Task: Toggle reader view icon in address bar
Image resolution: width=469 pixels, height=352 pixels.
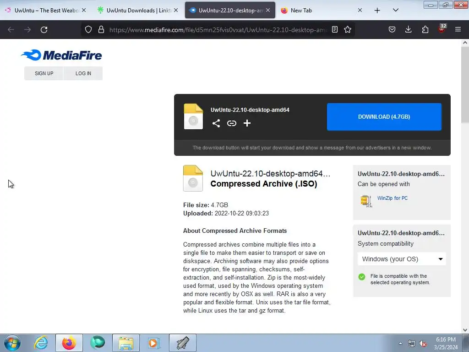Action: click(335, 30)
